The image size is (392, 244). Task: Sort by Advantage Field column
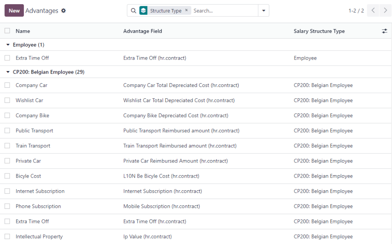(x=142, y=31)
